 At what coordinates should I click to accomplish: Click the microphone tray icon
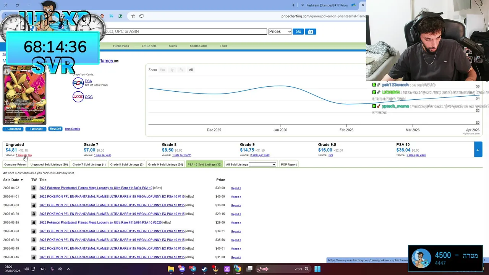(52, 269)
